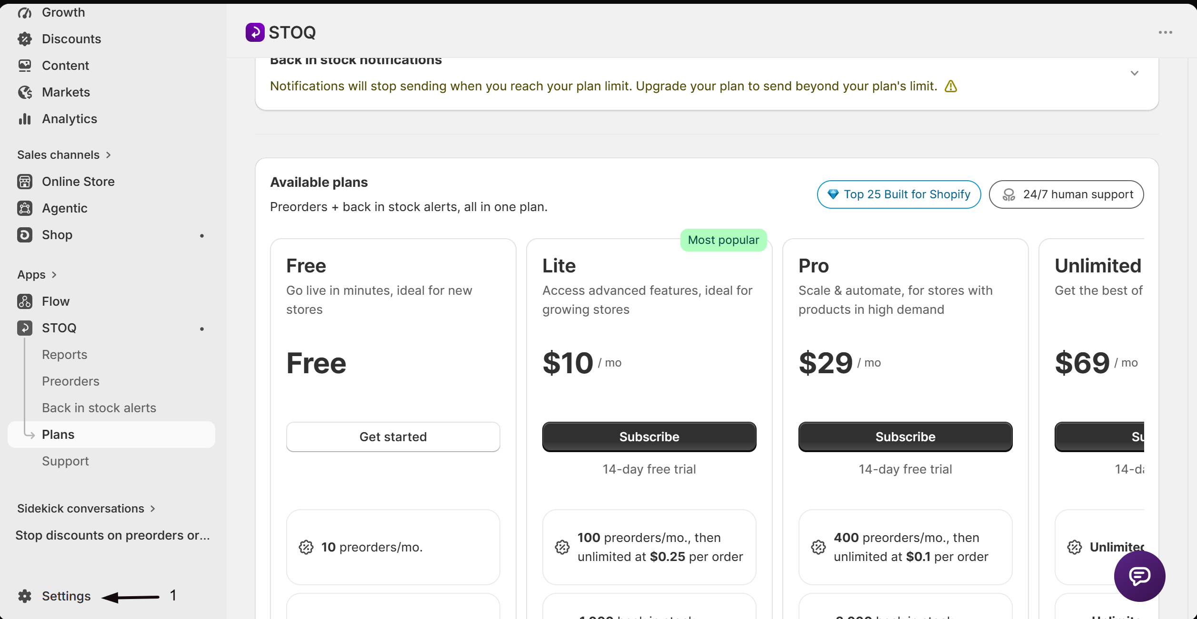This screenshot has height=619, width=1197.
Task: Click the badge icon in Unlimited plan feature
Action: click(x=1075, y=547)
